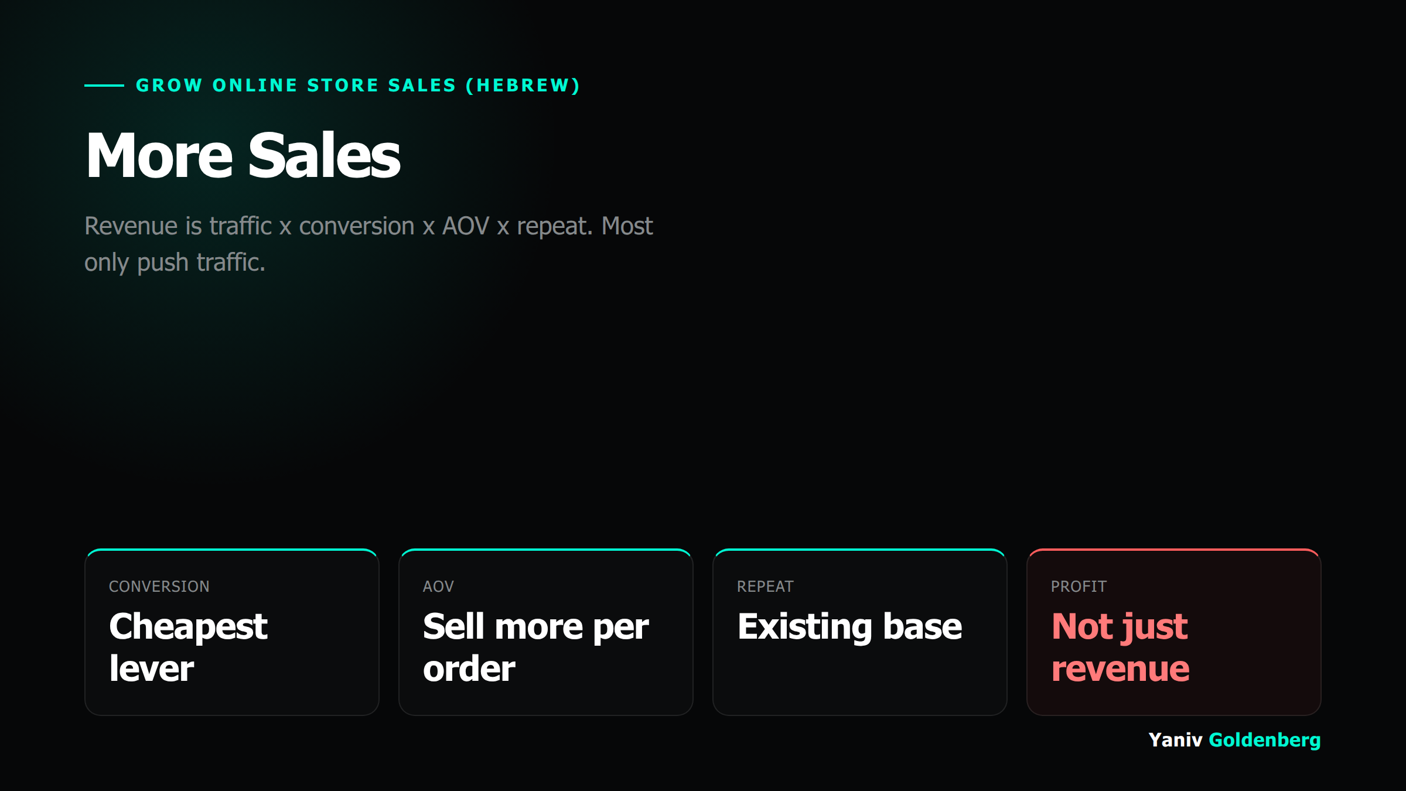Image resolution: width=1406 pixels, height=791 pixels.
Task: Click the Cheapest lever heading
Action: point(189,647)
